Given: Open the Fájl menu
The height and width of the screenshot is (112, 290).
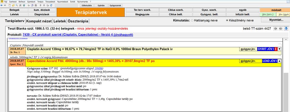Looking at the screenshot, I should (x=6, y=1).
